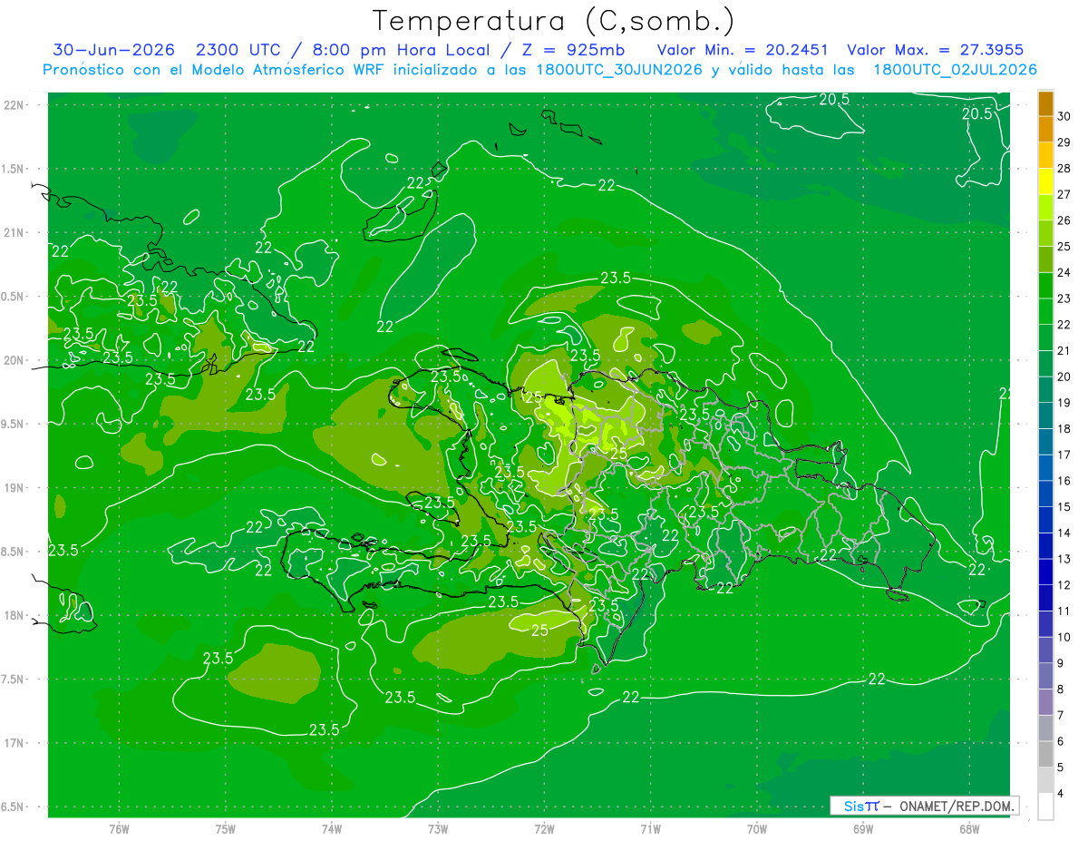
Task: Click the date '30-Jun-2026' in the header
Action: click(114, 50)
